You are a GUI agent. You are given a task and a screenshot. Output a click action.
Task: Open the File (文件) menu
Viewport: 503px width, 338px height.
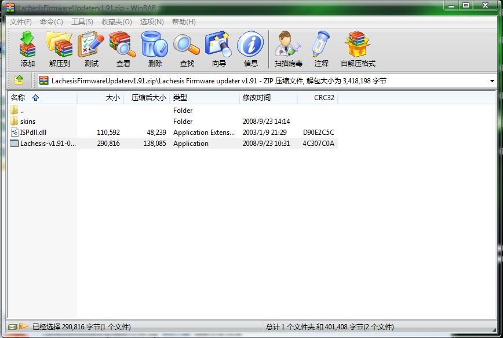click(20, 22)
